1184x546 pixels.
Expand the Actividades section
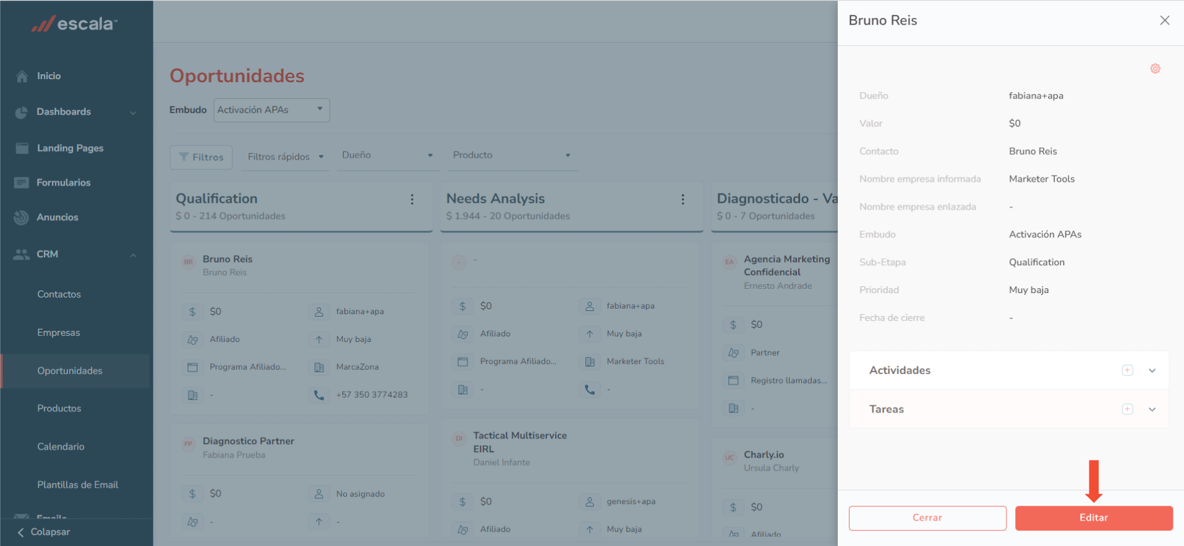(x=1152, y=370)
